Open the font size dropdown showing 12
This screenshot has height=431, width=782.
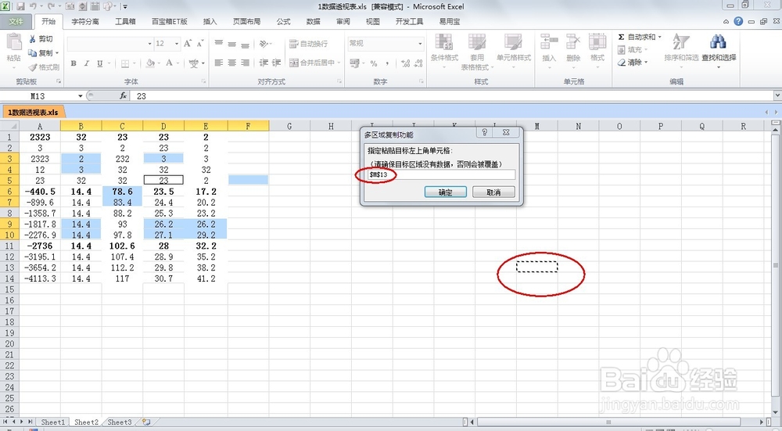pyautogui.click(x=177, y=44)
